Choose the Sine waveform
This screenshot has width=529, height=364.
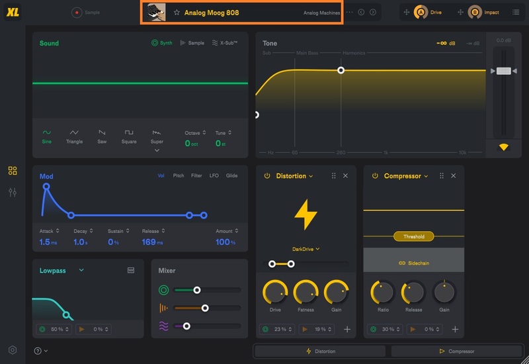[x=46, y=137]
